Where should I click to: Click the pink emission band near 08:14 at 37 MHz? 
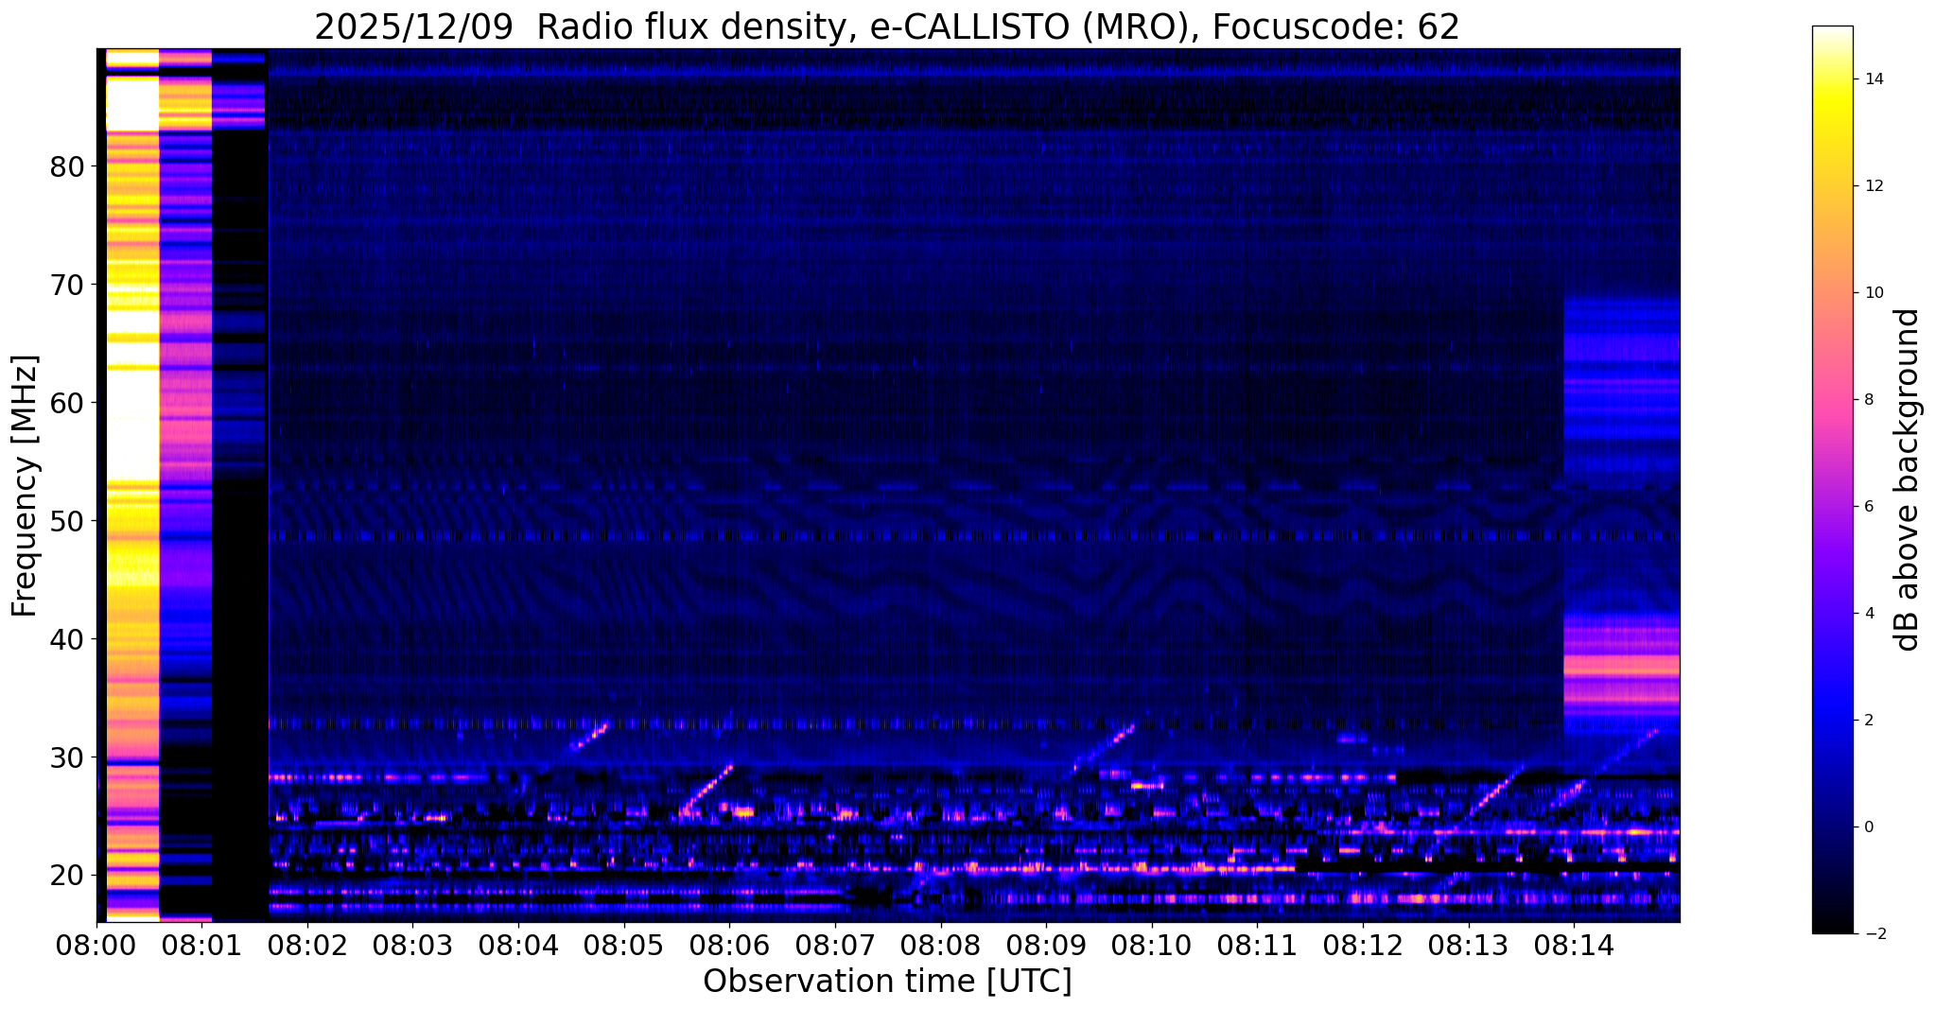pos(1621,666)
